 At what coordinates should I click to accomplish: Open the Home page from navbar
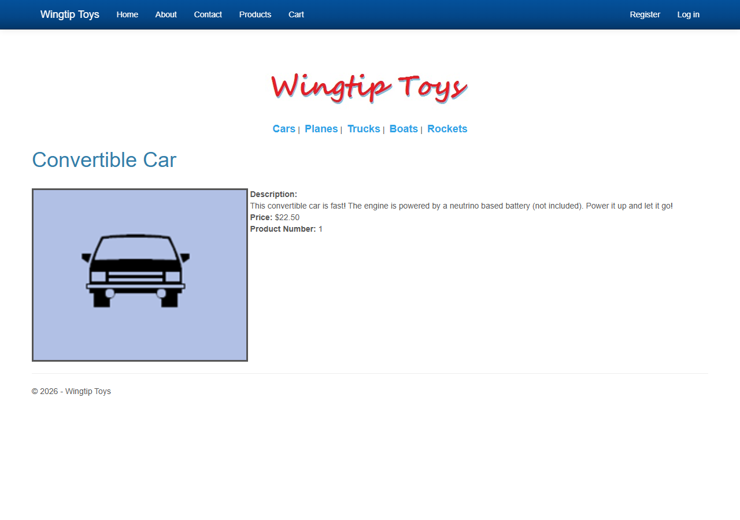(127, 14)
